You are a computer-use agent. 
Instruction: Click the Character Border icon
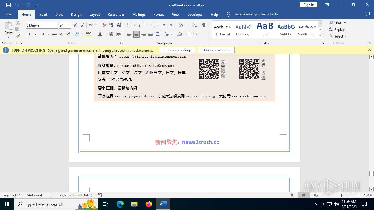tap(118, 25)
